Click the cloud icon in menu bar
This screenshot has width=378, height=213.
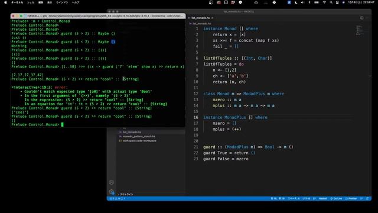coord(256,2)
